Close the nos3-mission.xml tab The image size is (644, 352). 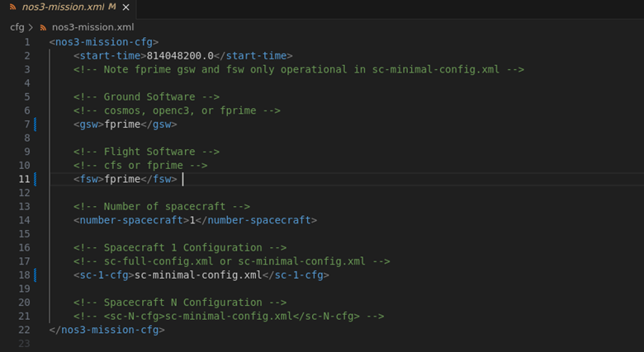pyautogui.click(x=126, y=7)
